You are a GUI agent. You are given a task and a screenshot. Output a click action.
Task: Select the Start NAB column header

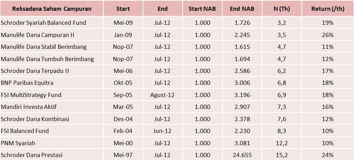pos(202,9)
